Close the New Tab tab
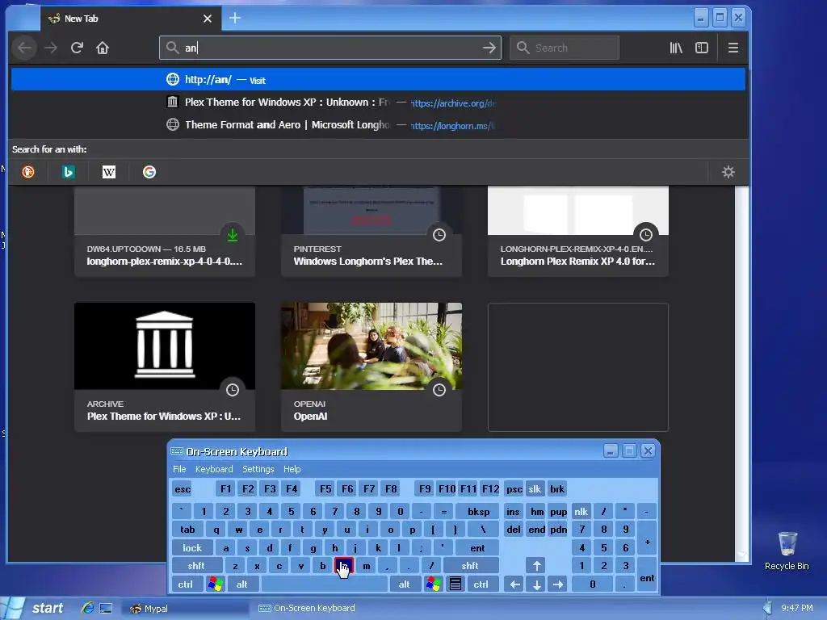 [x=208, y=19]
